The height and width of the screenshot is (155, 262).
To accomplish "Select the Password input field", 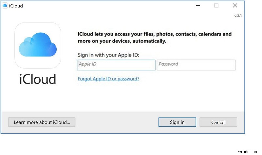I will (196, 65).
